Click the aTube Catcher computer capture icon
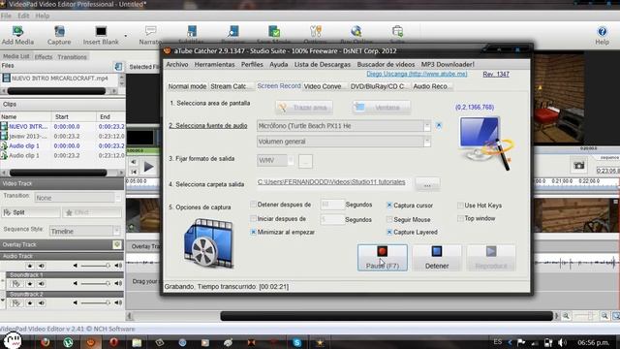Screen dimensions: 620x349 tap(486, 143)
